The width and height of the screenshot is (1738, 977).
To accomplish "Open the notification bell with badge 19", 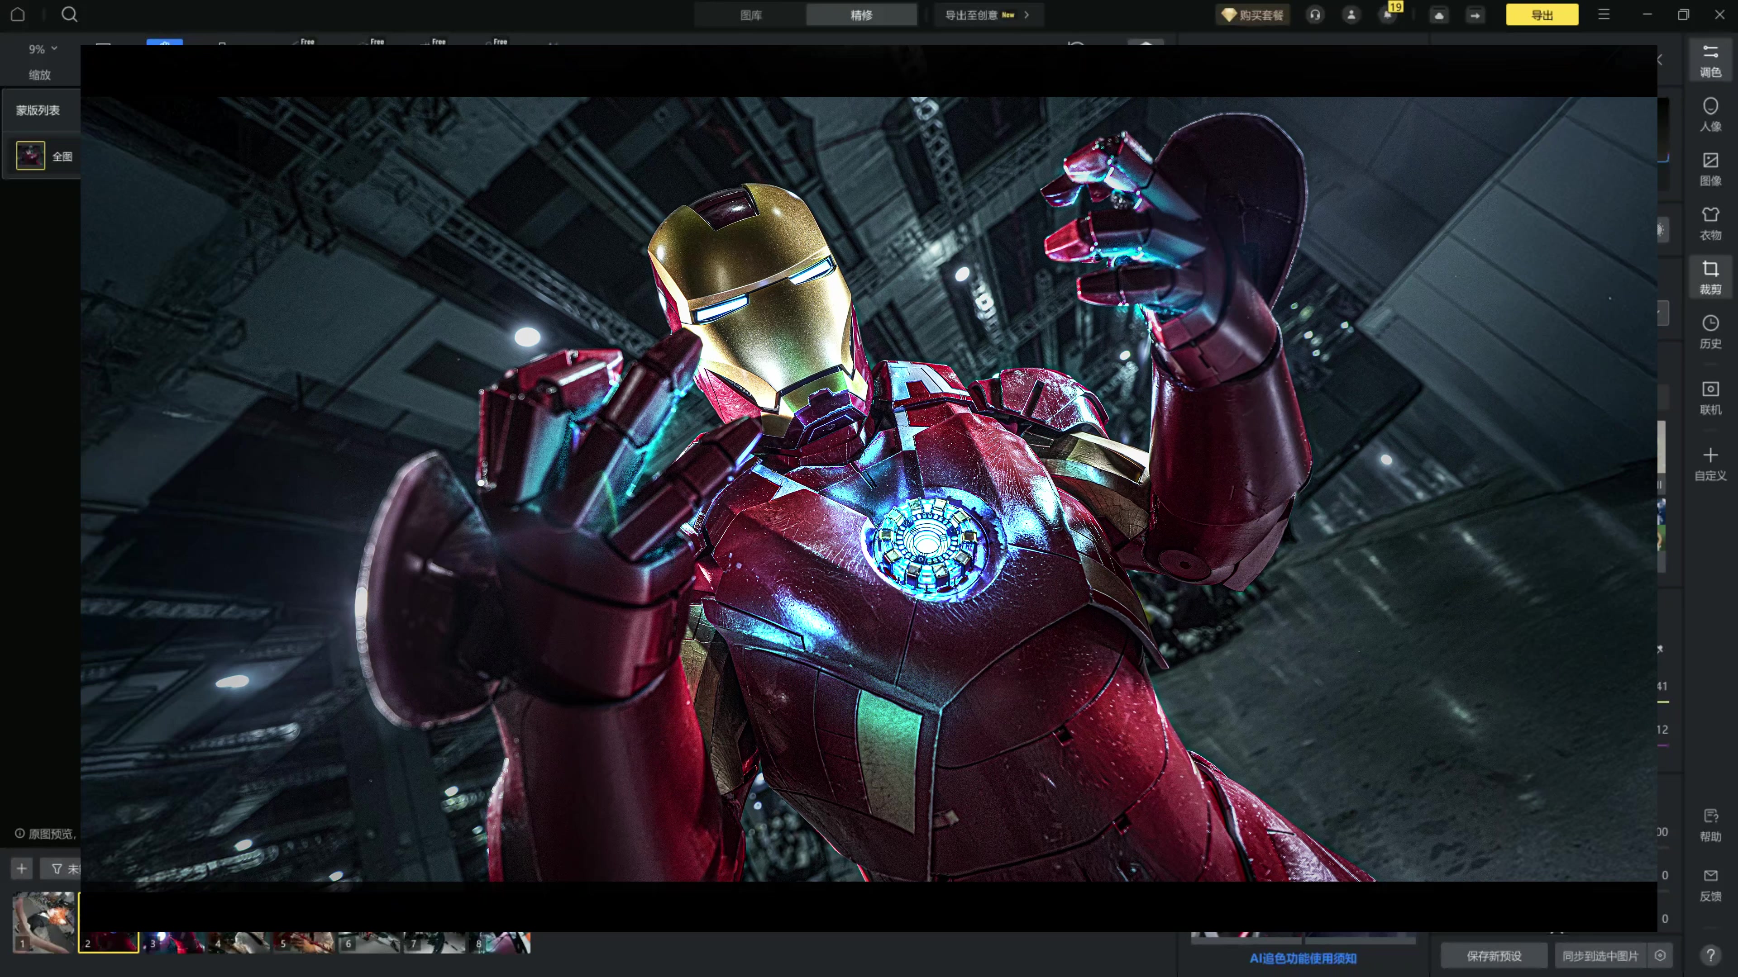I will tap(1387, 15).
